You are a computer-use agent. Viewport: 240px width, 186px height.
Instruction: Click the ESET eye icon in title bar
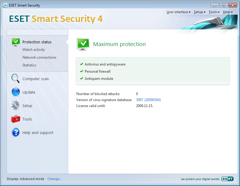click(x=5, y=5)
